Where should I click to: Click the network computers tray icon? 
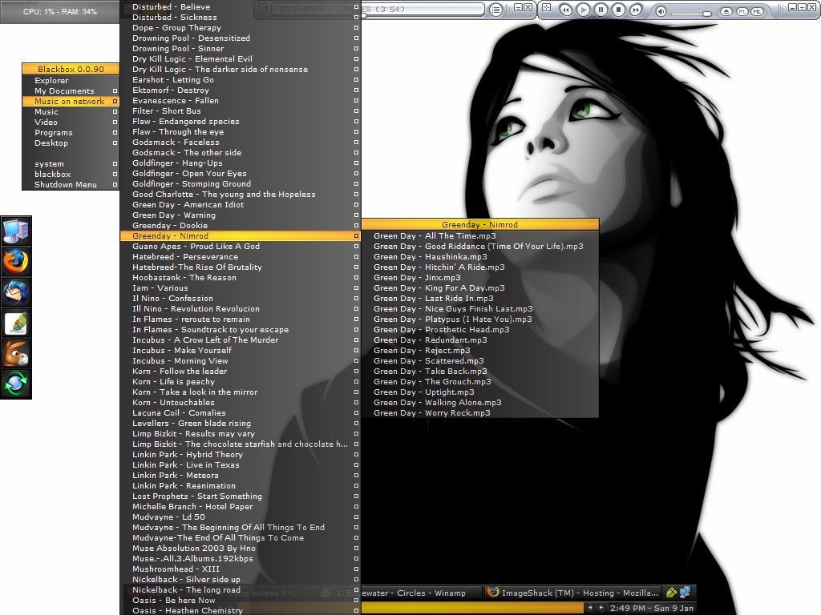pos(685,593)
